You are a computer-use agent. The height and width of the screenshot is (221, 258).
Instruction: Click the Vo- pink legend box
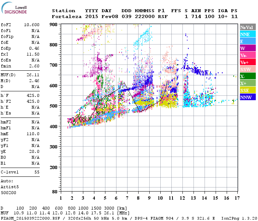[248, 55]
